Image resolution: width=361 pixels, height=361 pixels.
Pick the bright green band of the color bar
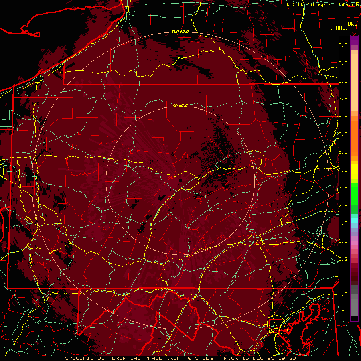354,193
